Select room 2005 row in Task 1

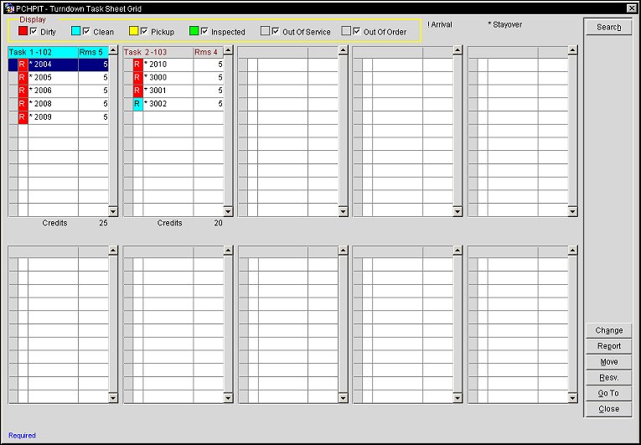52,78
